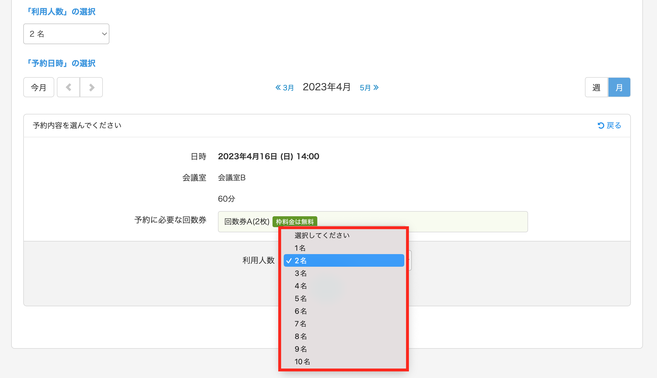
Task: Switch to 週 week view
Action: click(x=596, y=87)
